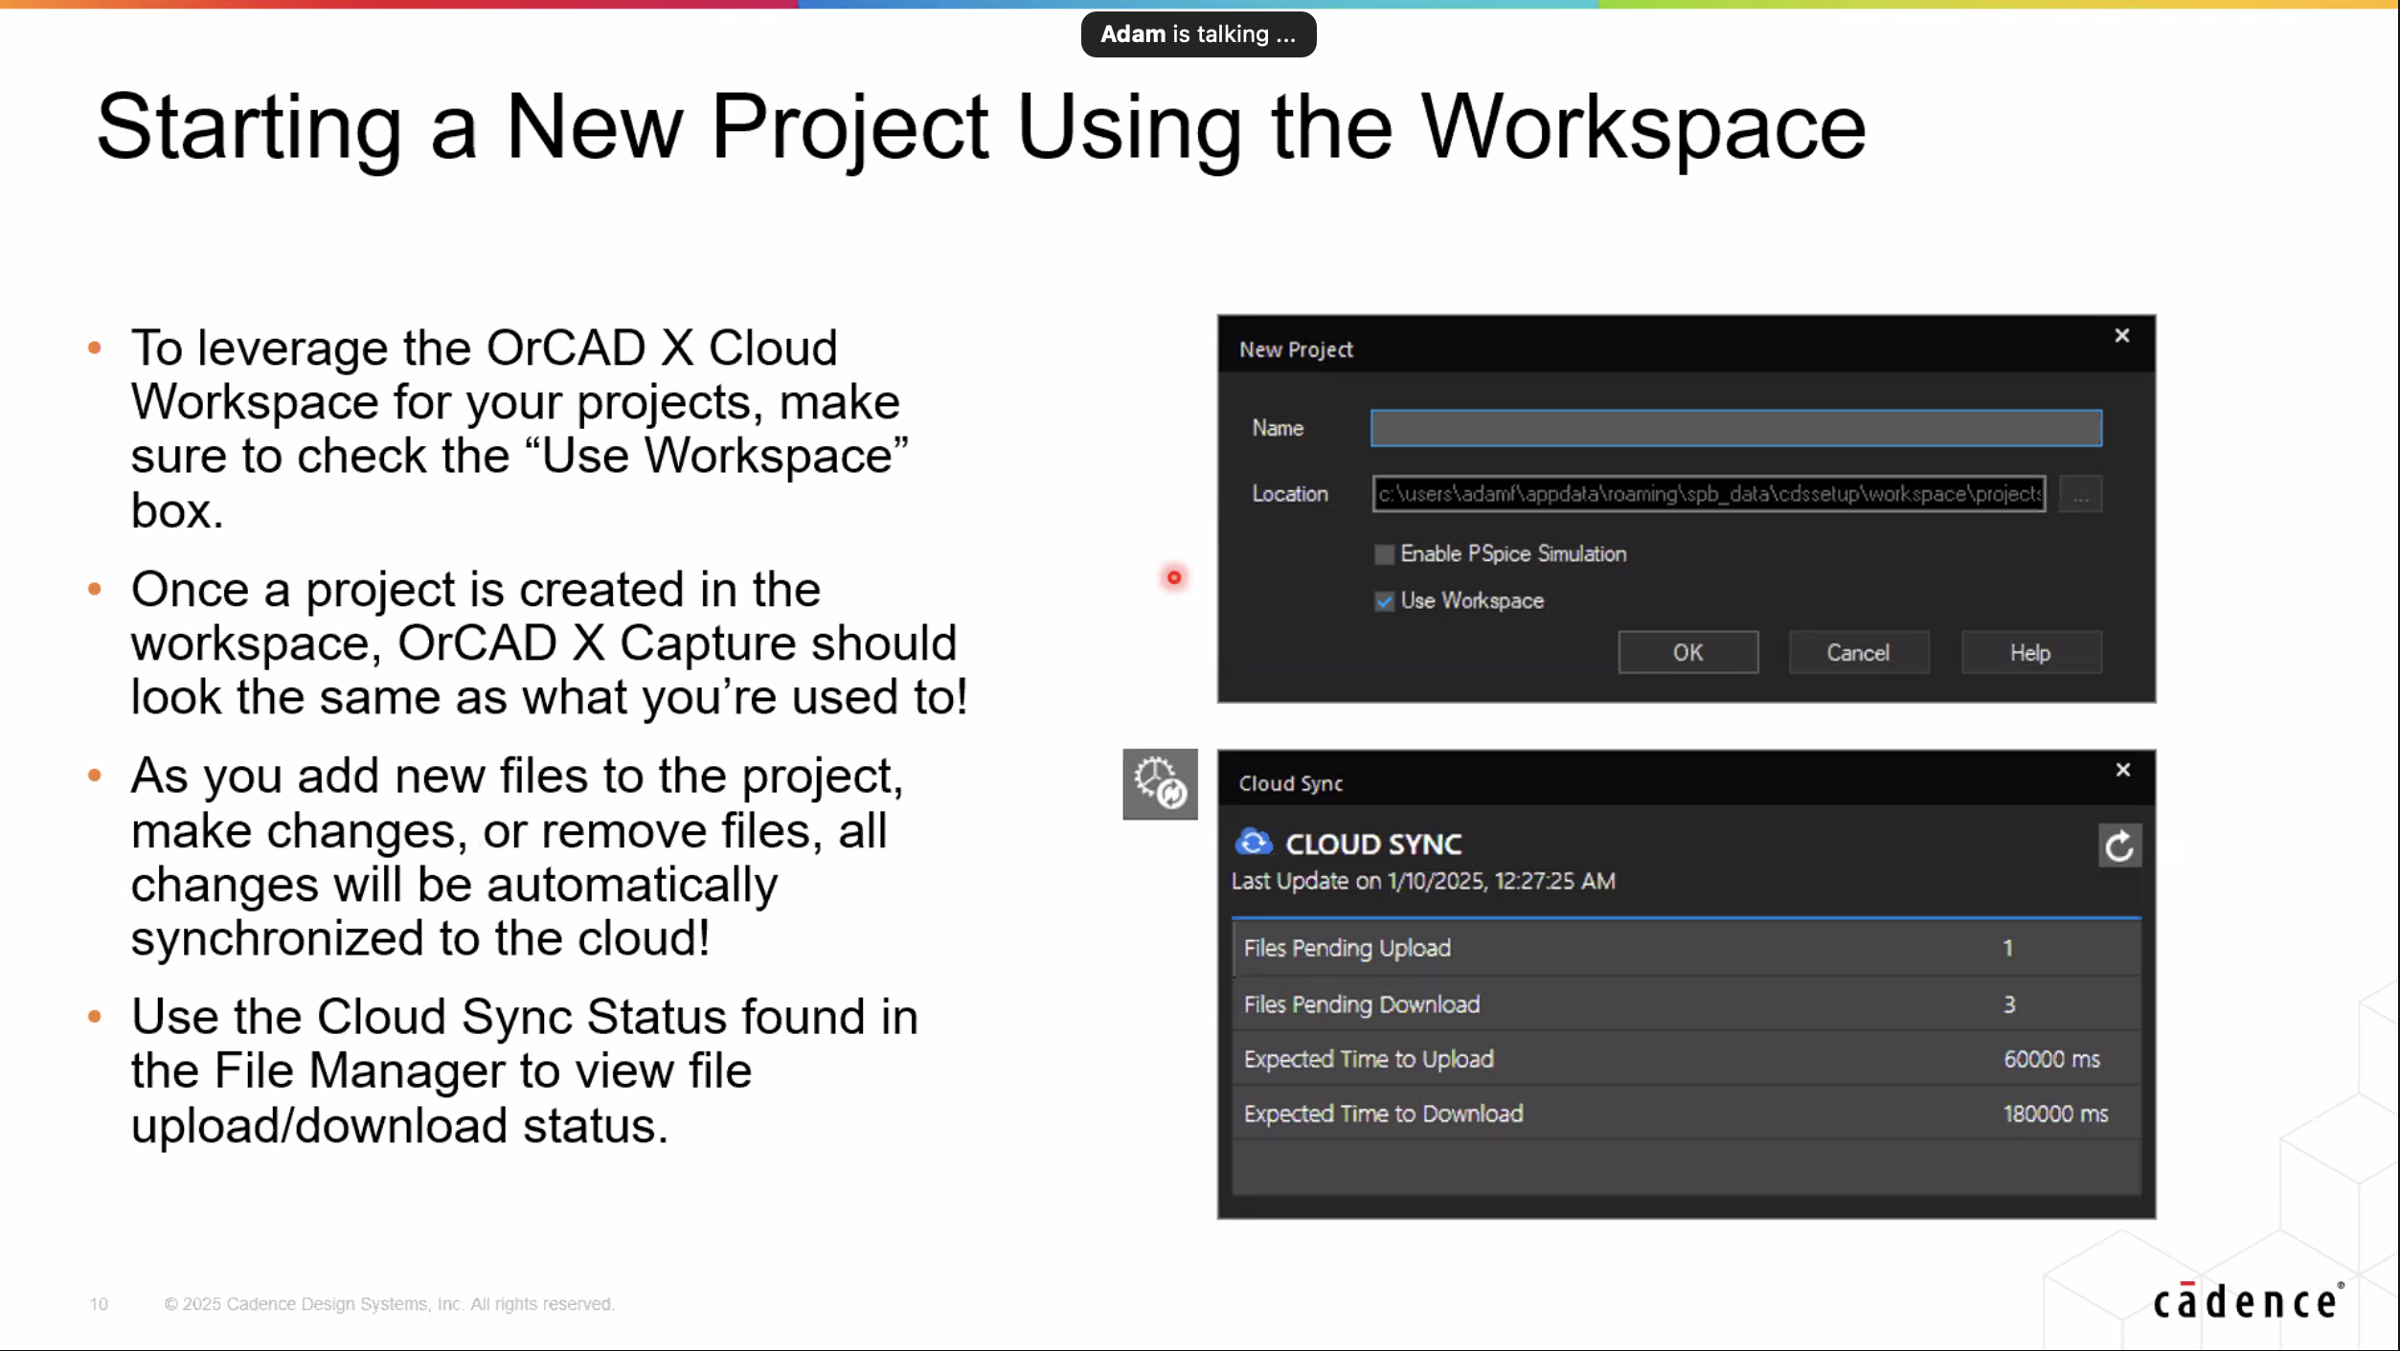2400x1351 pixels.
Task: Open Help from New Project dialog
Action: (x=2030, y=653)
